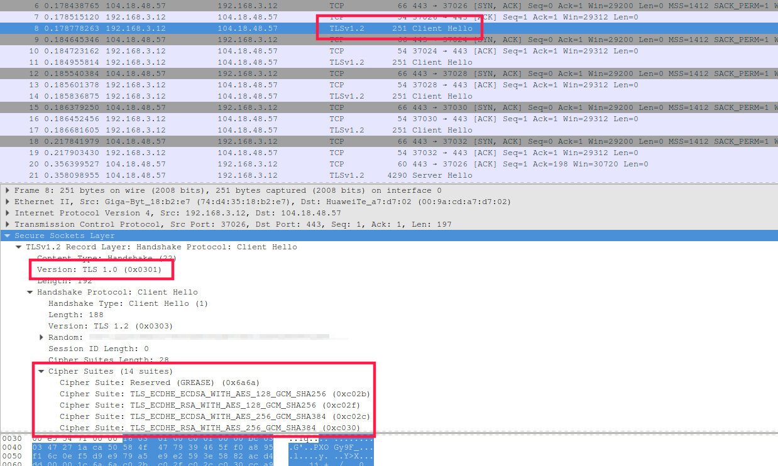Image resolution: width=778 pixels, height=466 pixels.
Task: Click hex dump line at offset 0060
Action: [187, 463]
